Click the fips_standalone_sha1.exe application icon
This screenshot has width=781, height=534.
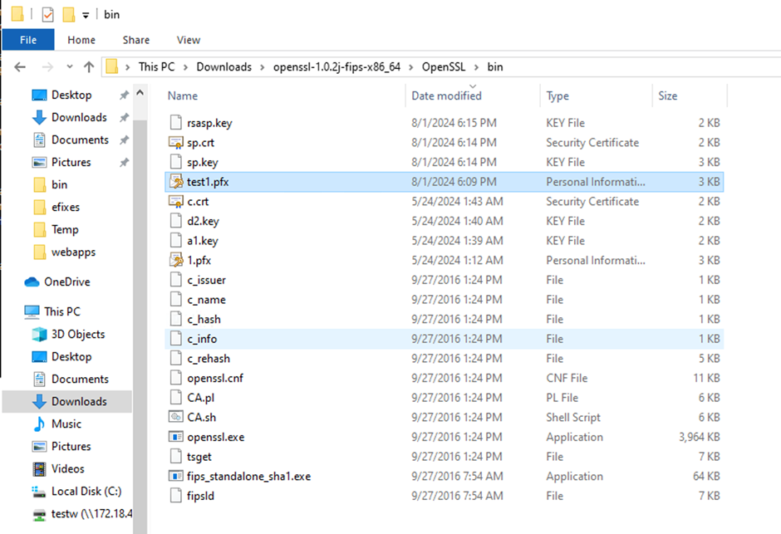point(175,477)
